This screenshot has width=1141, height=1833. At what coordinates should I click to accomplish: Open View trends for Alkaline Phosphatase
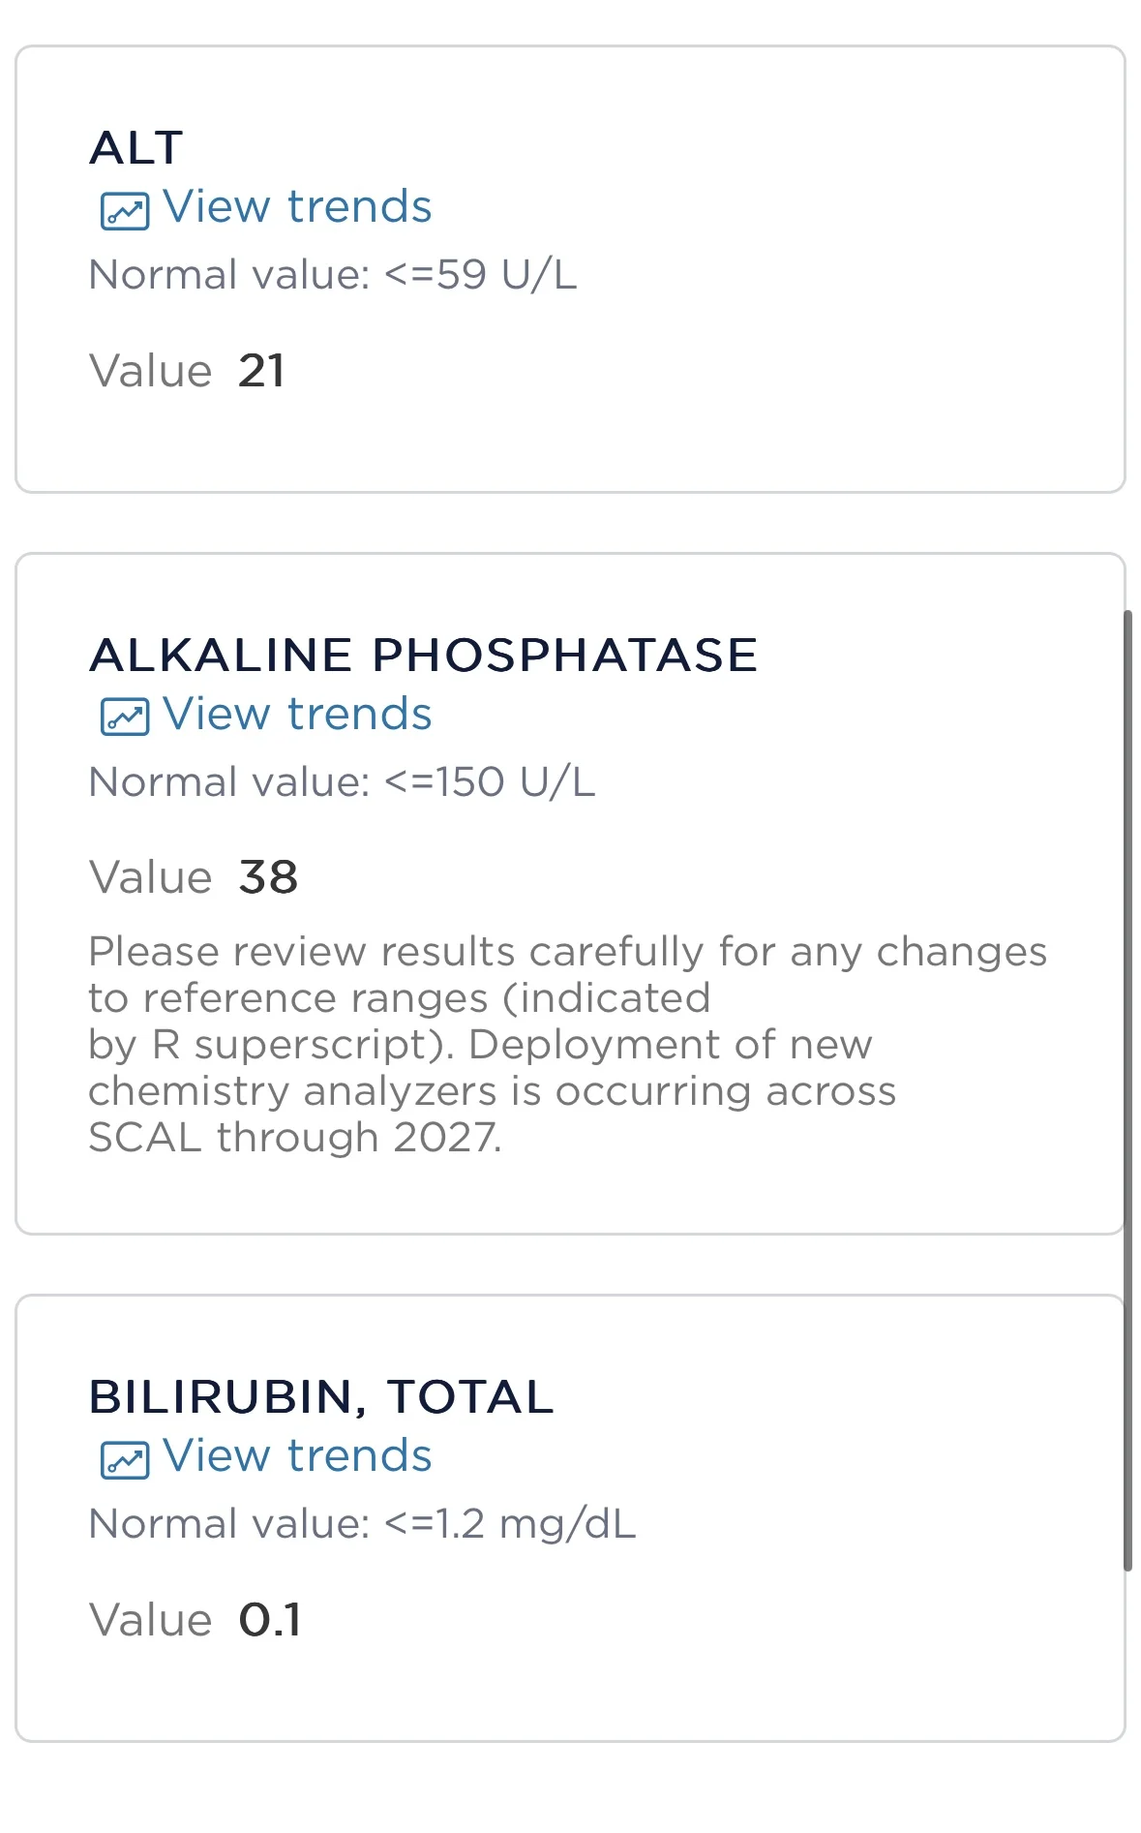point(296,715)
